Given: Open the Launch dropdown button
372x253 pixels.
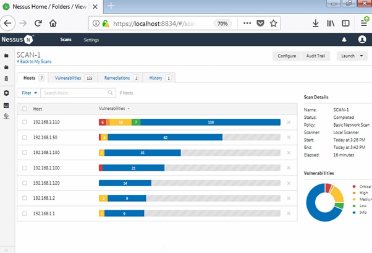Looking at the screenshot, I should coord(352,56).
